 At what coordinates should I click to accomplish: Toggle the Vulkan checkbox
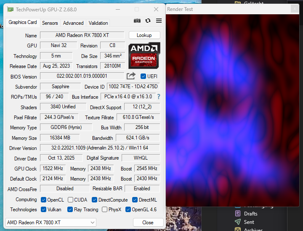43,210
